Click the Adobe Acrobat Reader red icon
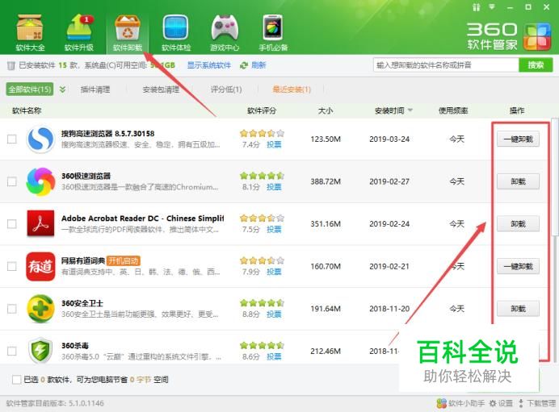This screenshot has height=412, width=559. point(40,224)
